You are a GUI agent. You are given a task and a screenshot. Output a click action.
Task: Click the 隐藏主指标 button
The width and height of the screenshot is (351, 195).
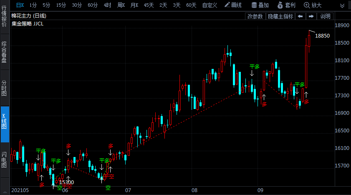[280, 16]
